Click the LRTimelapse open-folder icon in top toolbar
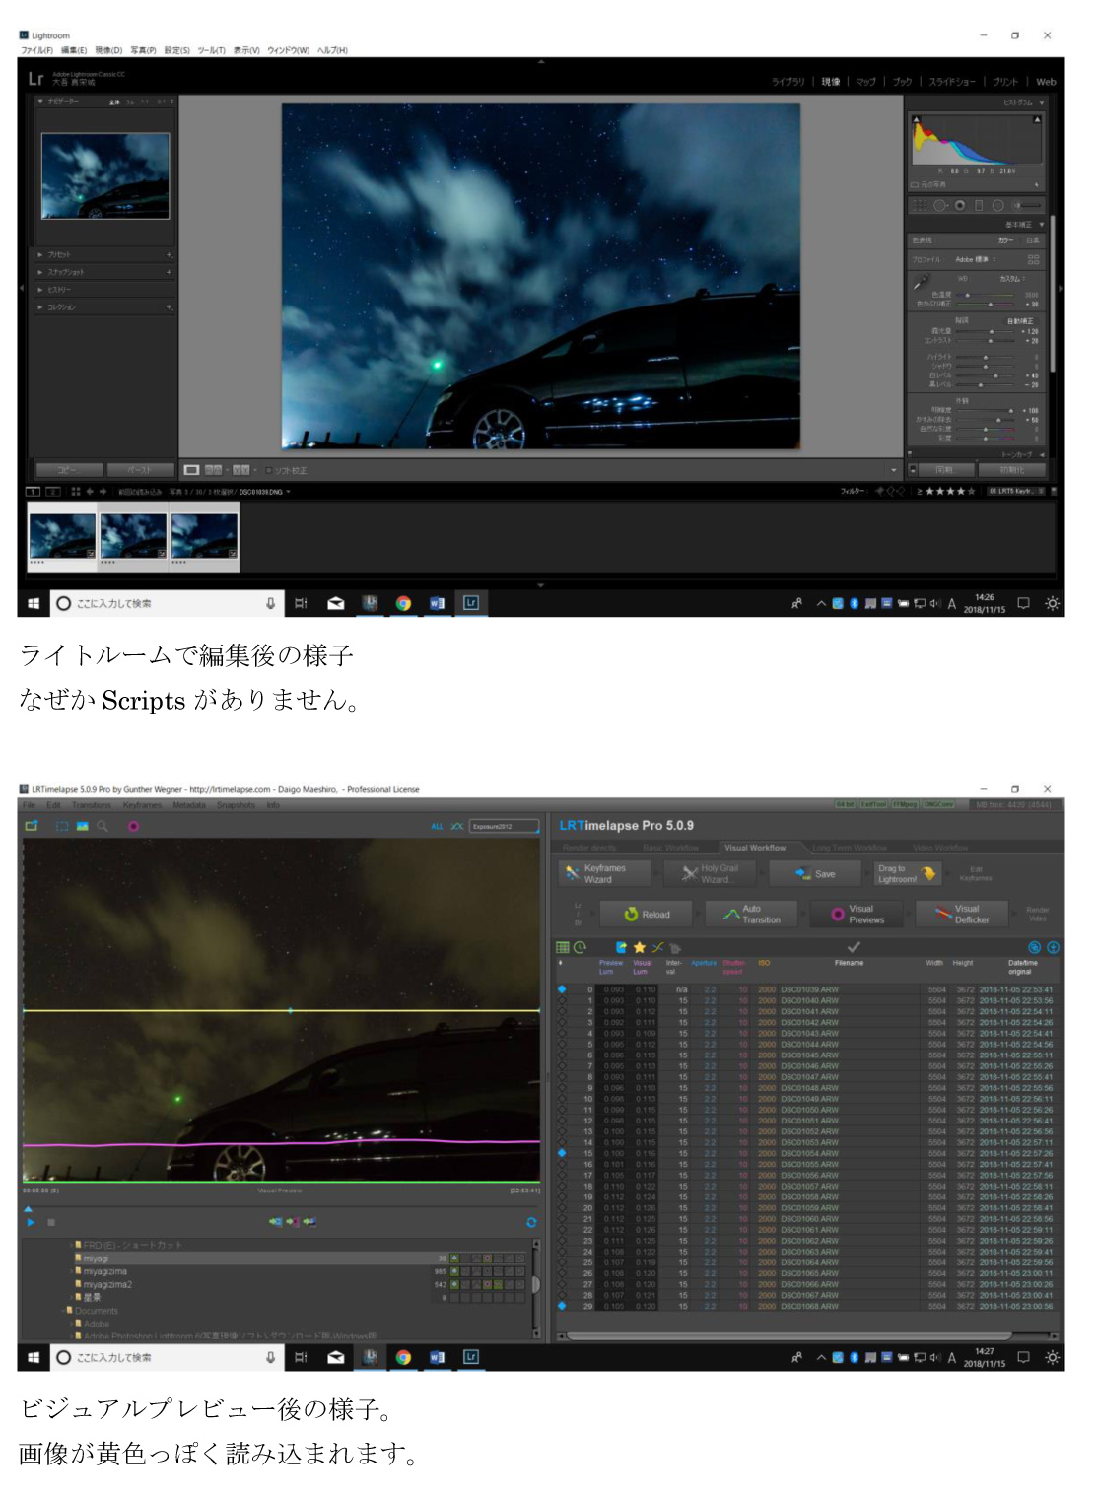1097x1497 pixels. pos(32,826)
